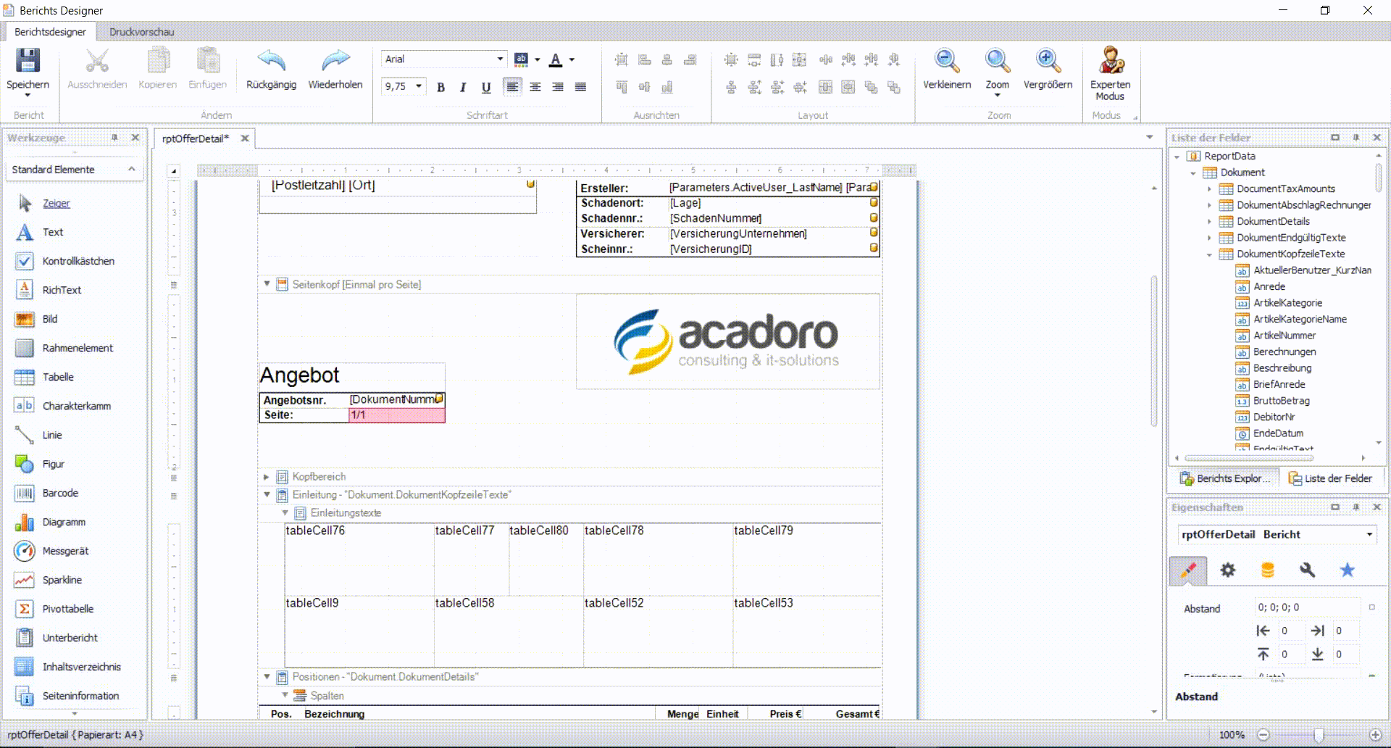The image size is (1391, 748).
Task: Select the BruttoBetrag field in list
Action: (1281, 401)
